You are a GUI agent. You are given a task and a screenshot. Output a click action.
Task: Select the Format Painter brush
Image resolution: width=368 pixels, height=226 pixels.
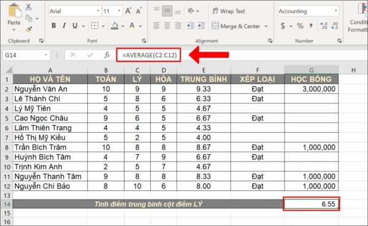tap(29, 29)
